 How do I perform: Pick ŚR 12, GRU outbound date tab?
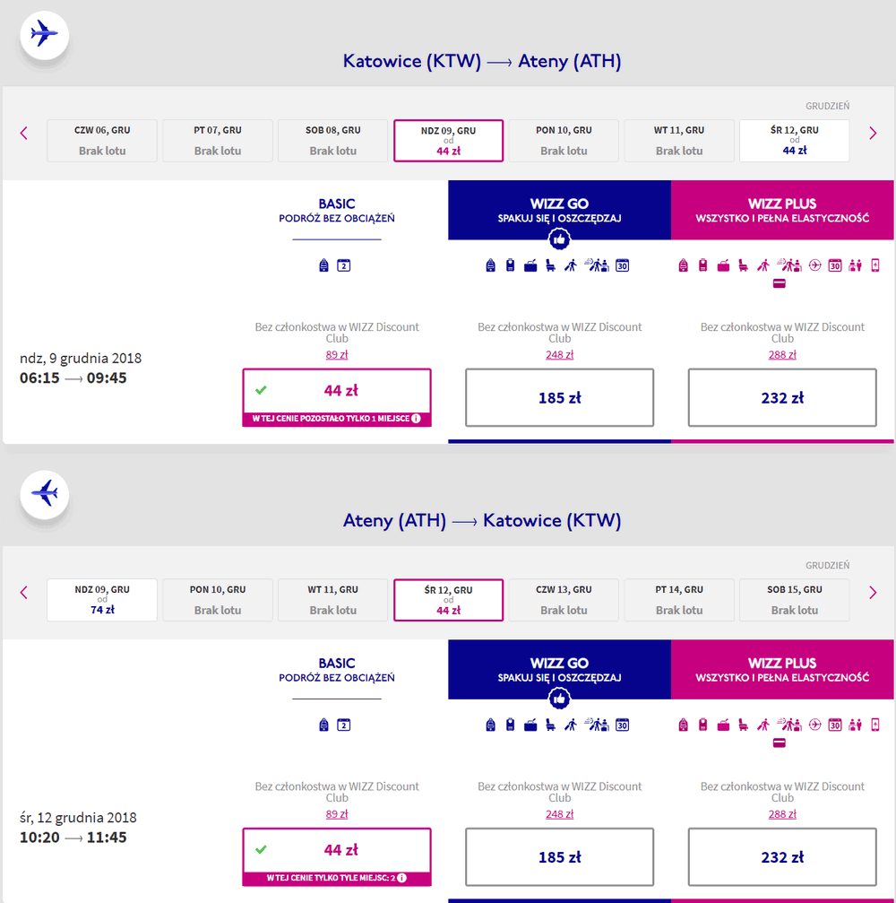(794, 141)
